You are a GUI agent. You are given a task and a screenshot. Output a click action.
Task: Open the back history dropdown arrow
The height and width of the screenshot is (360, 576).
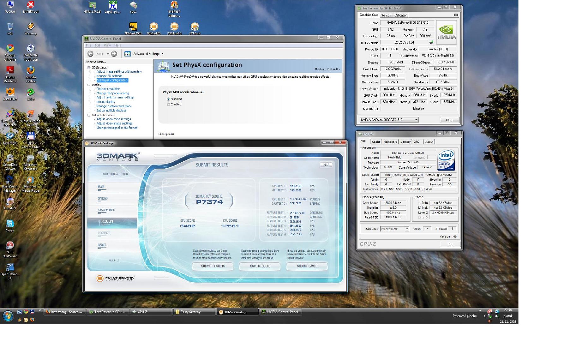coord(108,54)
